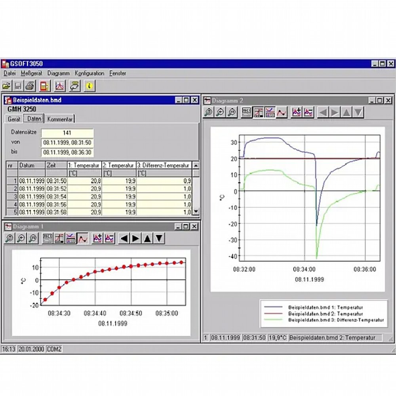Click the measuring device icon in main toolbar
The height and width of the screenshot is (396, 396).
pos(44,86)
